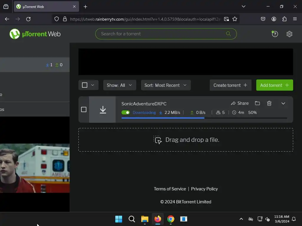Open µTorrent settings gear
This screenshot has width=302, height=226.
click(x=289, y=34)
